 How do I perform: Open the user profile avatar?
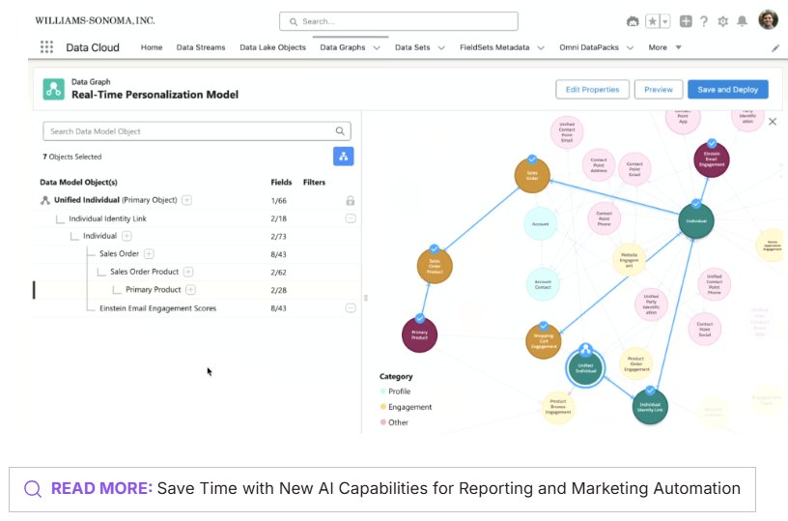click(x=768, y=20)
